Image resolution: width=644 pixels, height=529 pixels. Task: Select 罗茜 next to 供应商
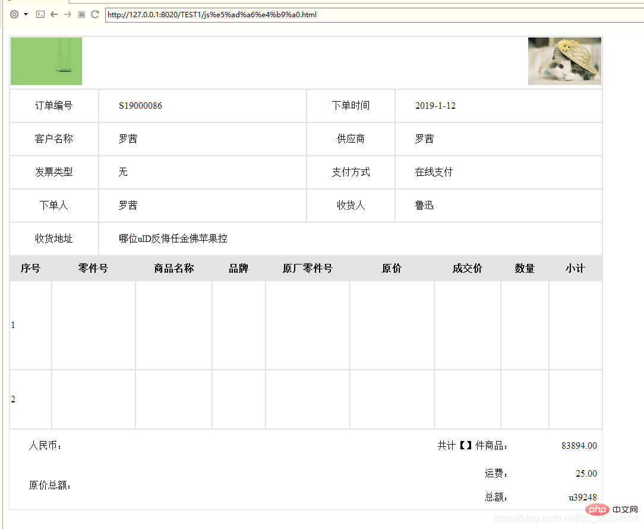(424, 139)
